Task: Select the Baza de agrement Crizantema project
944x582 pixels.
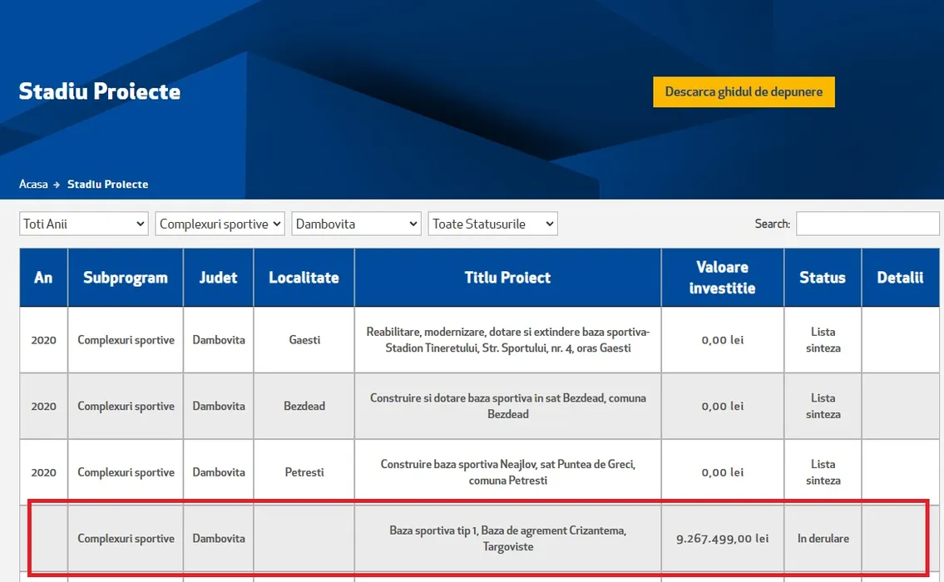Action: (507, 538)
